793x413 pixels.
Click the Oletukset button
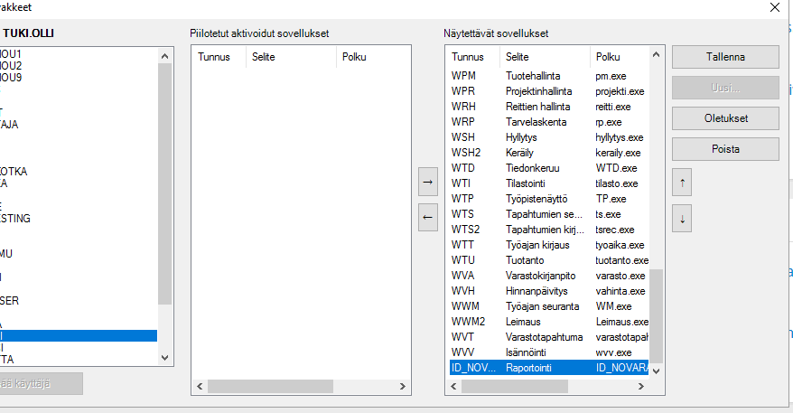[725, 118]
